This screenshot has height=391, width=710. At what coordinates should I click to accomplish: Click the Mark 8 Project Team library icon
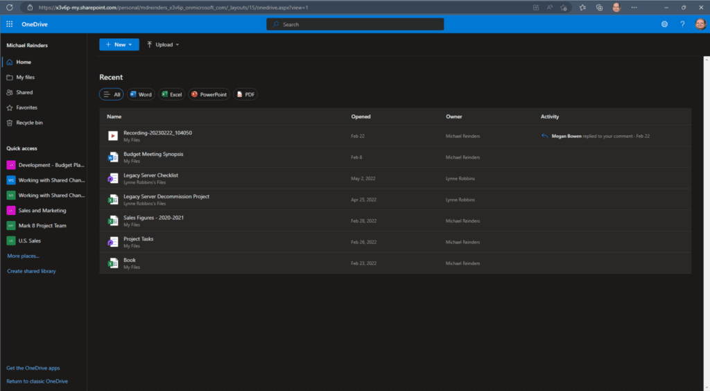11,225
